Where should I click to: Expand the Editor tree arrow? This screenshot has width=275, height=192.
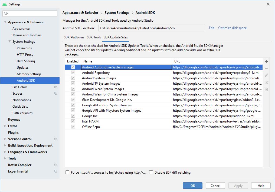click(x=5, y=126)
